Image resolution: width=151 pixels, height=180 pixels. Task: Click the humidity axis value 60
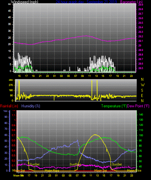coord(6,135)
